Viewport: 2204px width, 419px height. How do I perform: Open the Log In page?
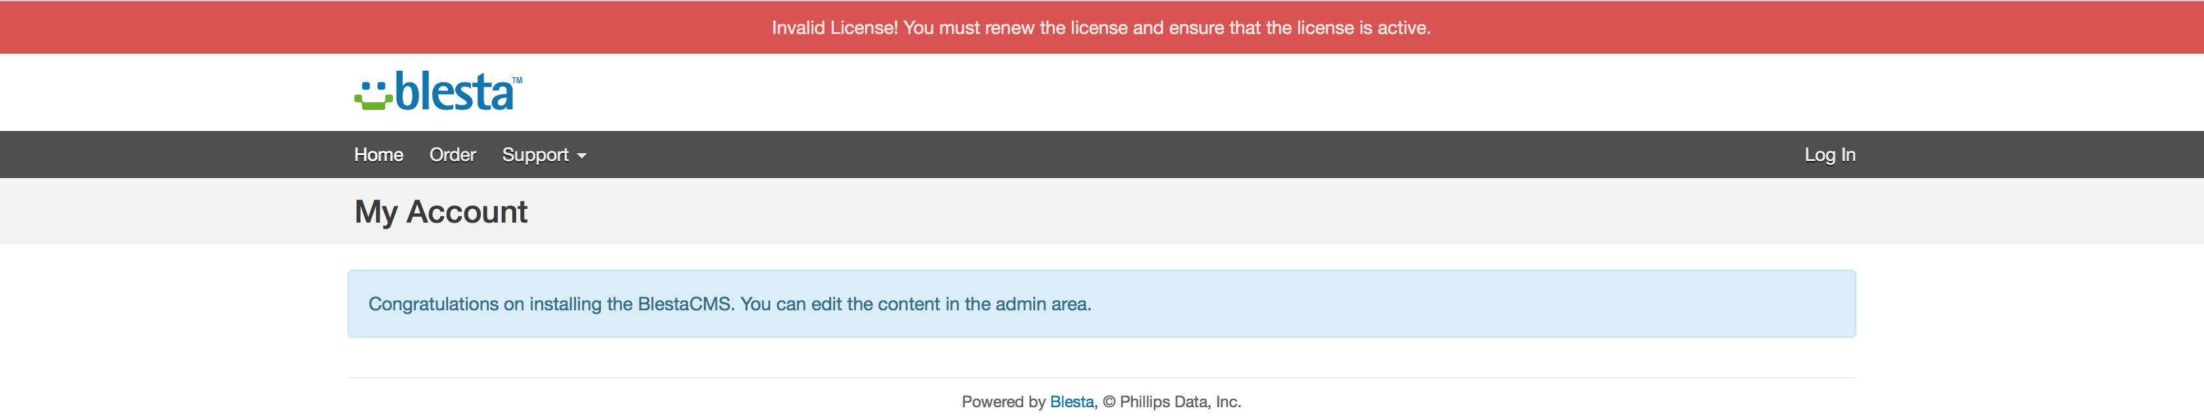[x=1829, y=155]
